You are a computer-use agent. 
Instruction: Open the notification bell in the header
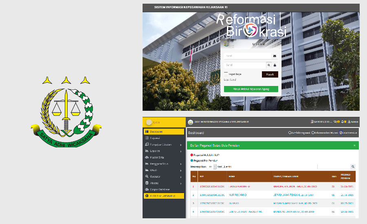pyautogui.click(x=342, y=122)
